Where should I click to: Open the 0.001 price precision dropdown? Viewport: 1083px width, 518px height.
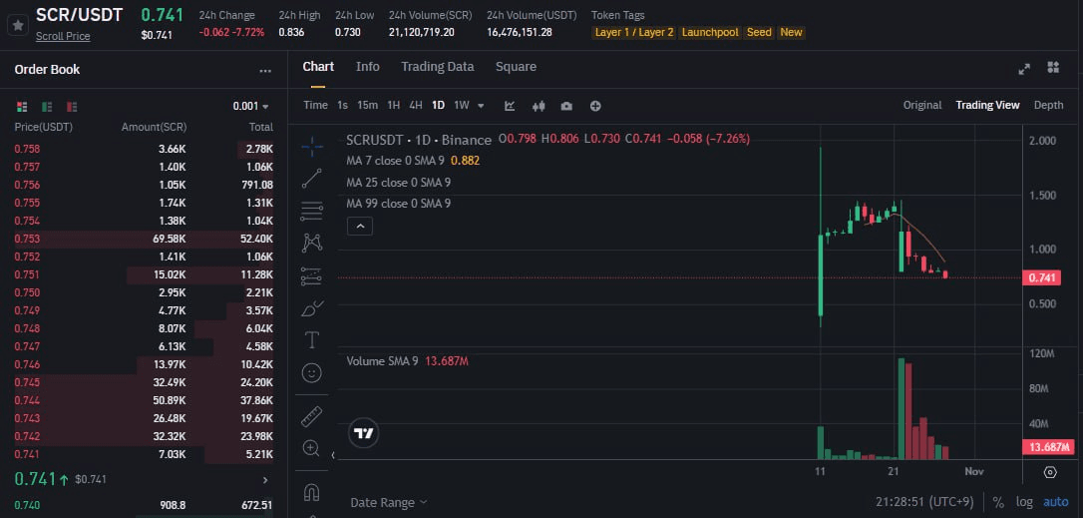click(251, 107)
